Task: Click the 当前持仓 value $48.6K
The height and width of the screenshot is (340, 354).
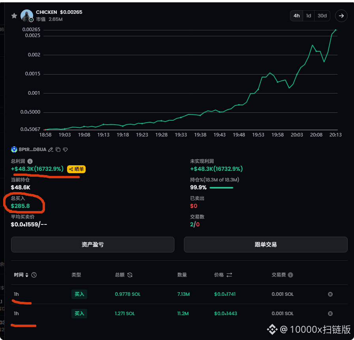Action: click(21, 187)
